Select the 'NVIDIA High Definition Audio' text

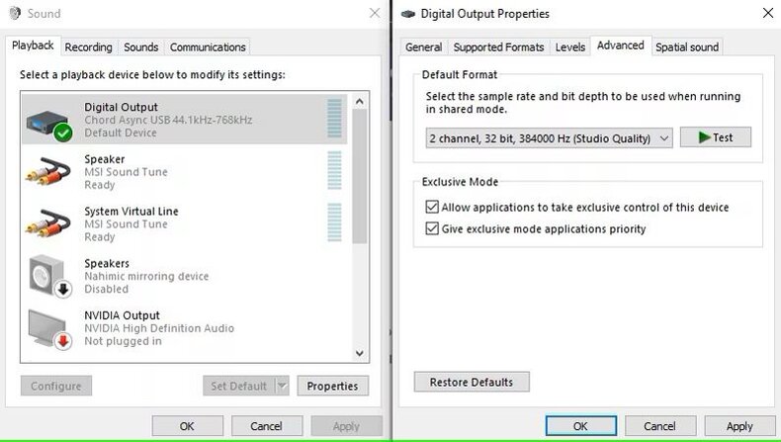pos(159,328)
